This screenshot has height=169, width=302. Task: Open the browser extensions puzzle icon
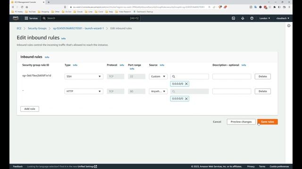click(275, 7)
